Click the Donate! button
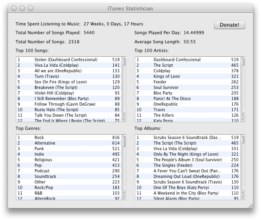This screenshot has height=220, width=261. point(230,25)
